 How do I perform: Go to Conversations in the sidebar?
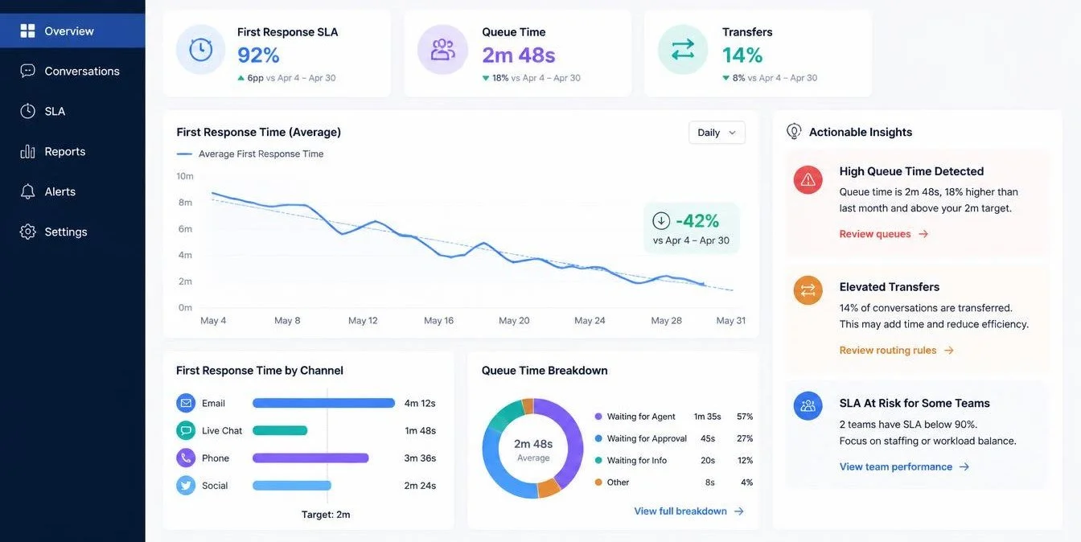[72, 71]
